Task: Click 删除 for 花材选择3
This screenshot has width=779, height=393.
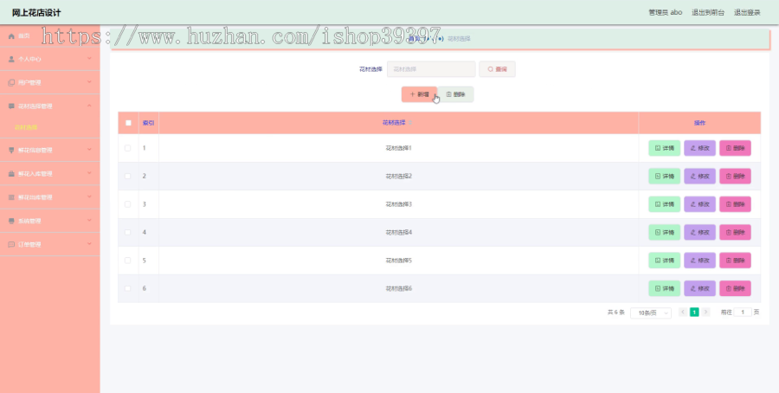Action: [735, 204]
